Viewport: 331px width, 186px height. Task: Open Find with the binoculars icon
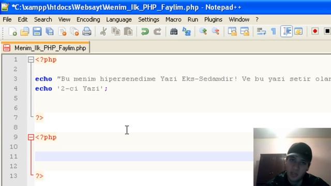coord(174,32)
